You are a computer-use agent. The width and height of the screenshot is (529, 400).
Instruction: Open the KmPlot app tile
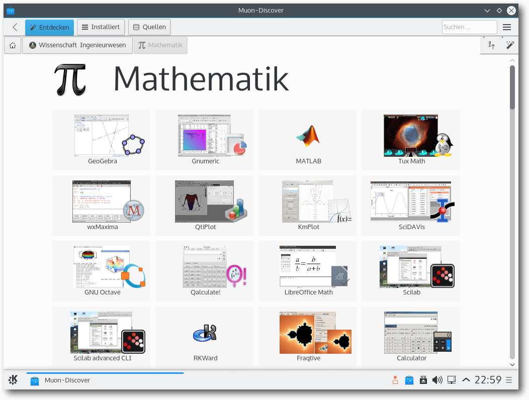pyautogui.click(x=308, y=206)
